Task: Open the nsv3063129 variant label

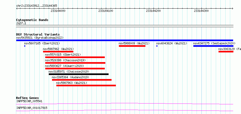Action: click(230, 49)
